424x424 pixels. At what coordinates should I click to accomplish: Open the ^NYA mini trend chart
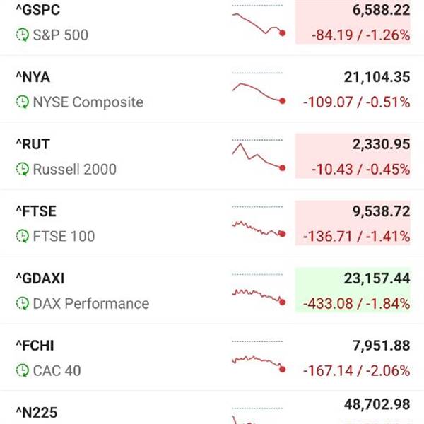coord(258,92)
